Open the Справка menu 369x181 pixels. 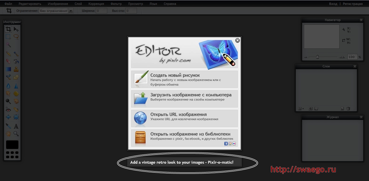[x=170, y=4]
